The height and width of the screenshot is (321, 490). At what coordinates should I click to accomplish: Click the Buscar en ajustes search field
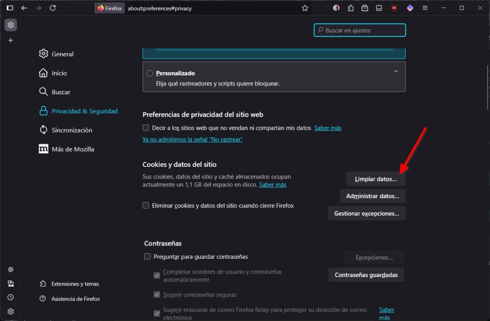(x=360, y=30)
